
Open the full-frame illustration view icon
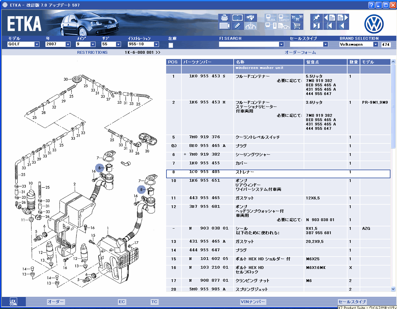(x=238, y=18)
